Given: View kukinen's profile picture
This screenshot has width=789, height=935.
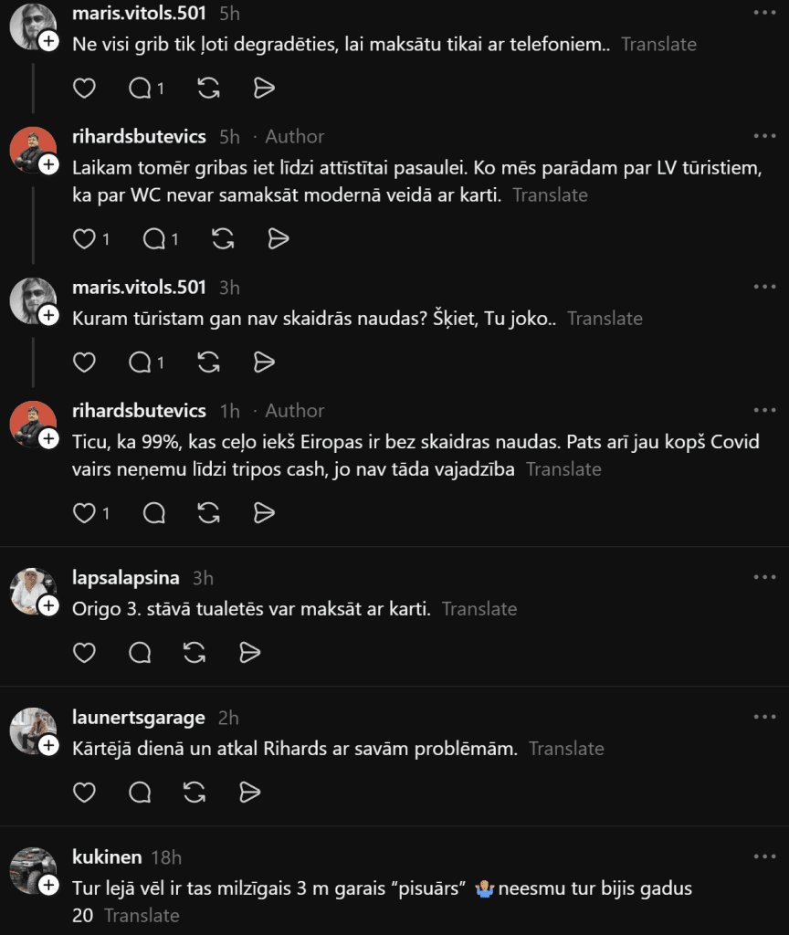Looking at the screenshot, I should (x=33, y=870).
